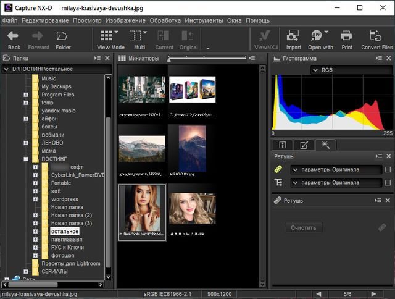The image size is (395, 299).
Task: Toggle the first Ретушь row checkbox
Action: tap(387, 170)
